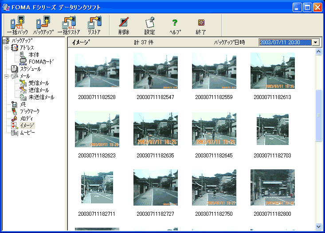Viewport: 325px width, 233px height.
Task: Open the ムービー tree item
Action: point(27,133)
